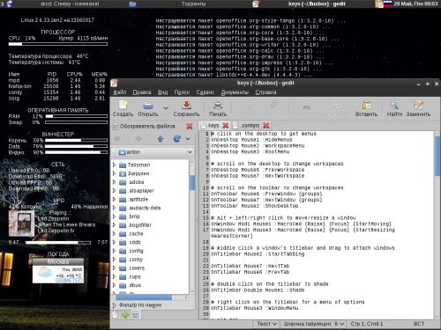Select the .covers folder
The height and width of the screenshot is (330, 441).
137,268
